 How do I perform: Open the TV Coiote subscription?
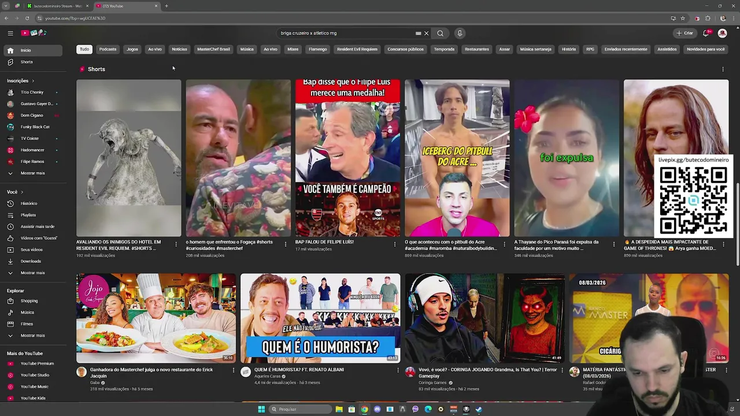click(x=34, y=139)
